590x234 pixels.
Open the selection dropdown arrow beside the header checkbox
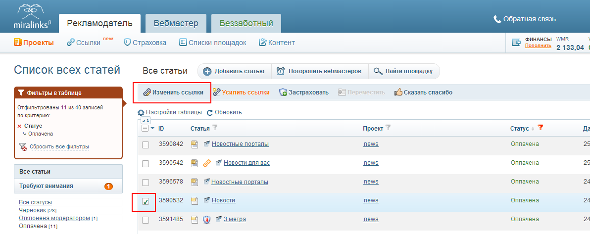tap(152, 128)
